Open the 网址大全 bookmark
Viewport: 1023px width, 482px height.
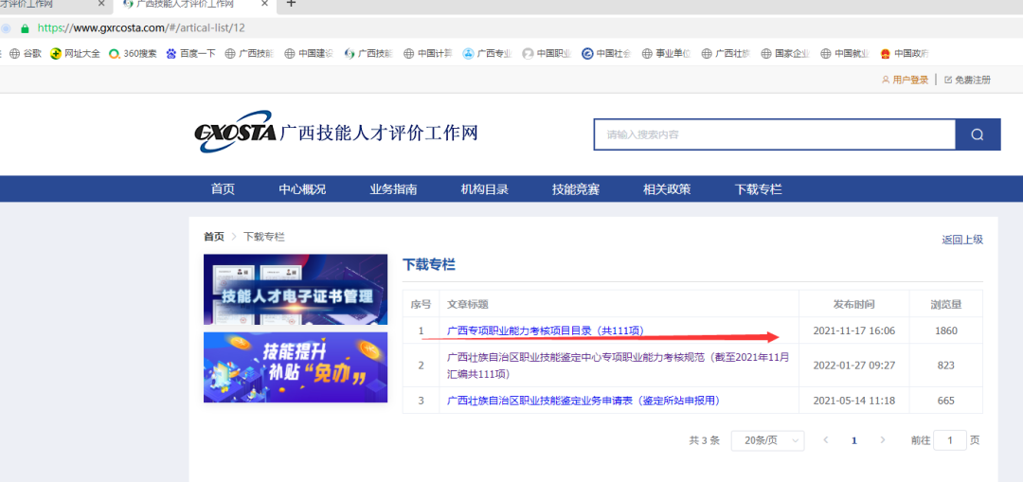pyautogui.click(x=76, y=54)
